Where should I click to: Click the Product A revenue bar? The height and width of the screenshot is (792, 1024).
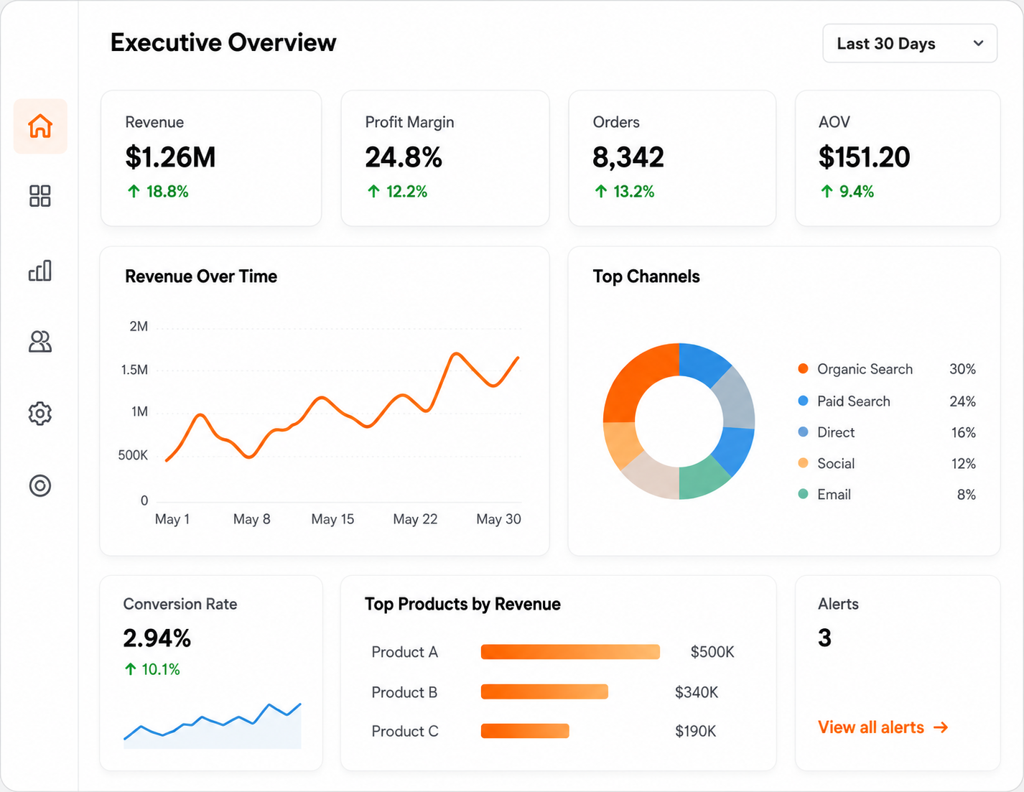570,652
